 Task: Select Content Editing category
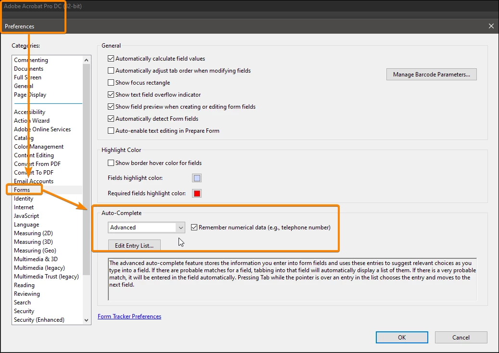[x=34, y=155]
